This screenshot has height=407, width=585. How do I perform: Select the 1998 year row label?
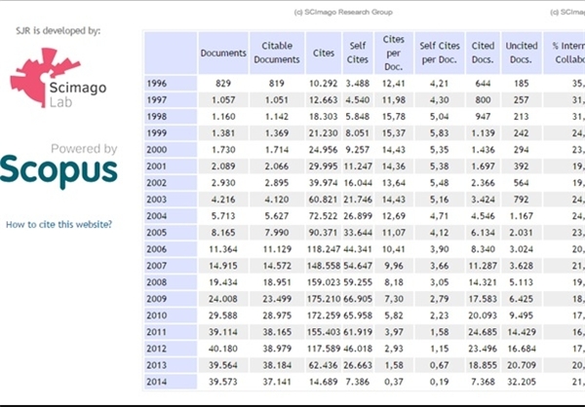click(x=171, y=117)
